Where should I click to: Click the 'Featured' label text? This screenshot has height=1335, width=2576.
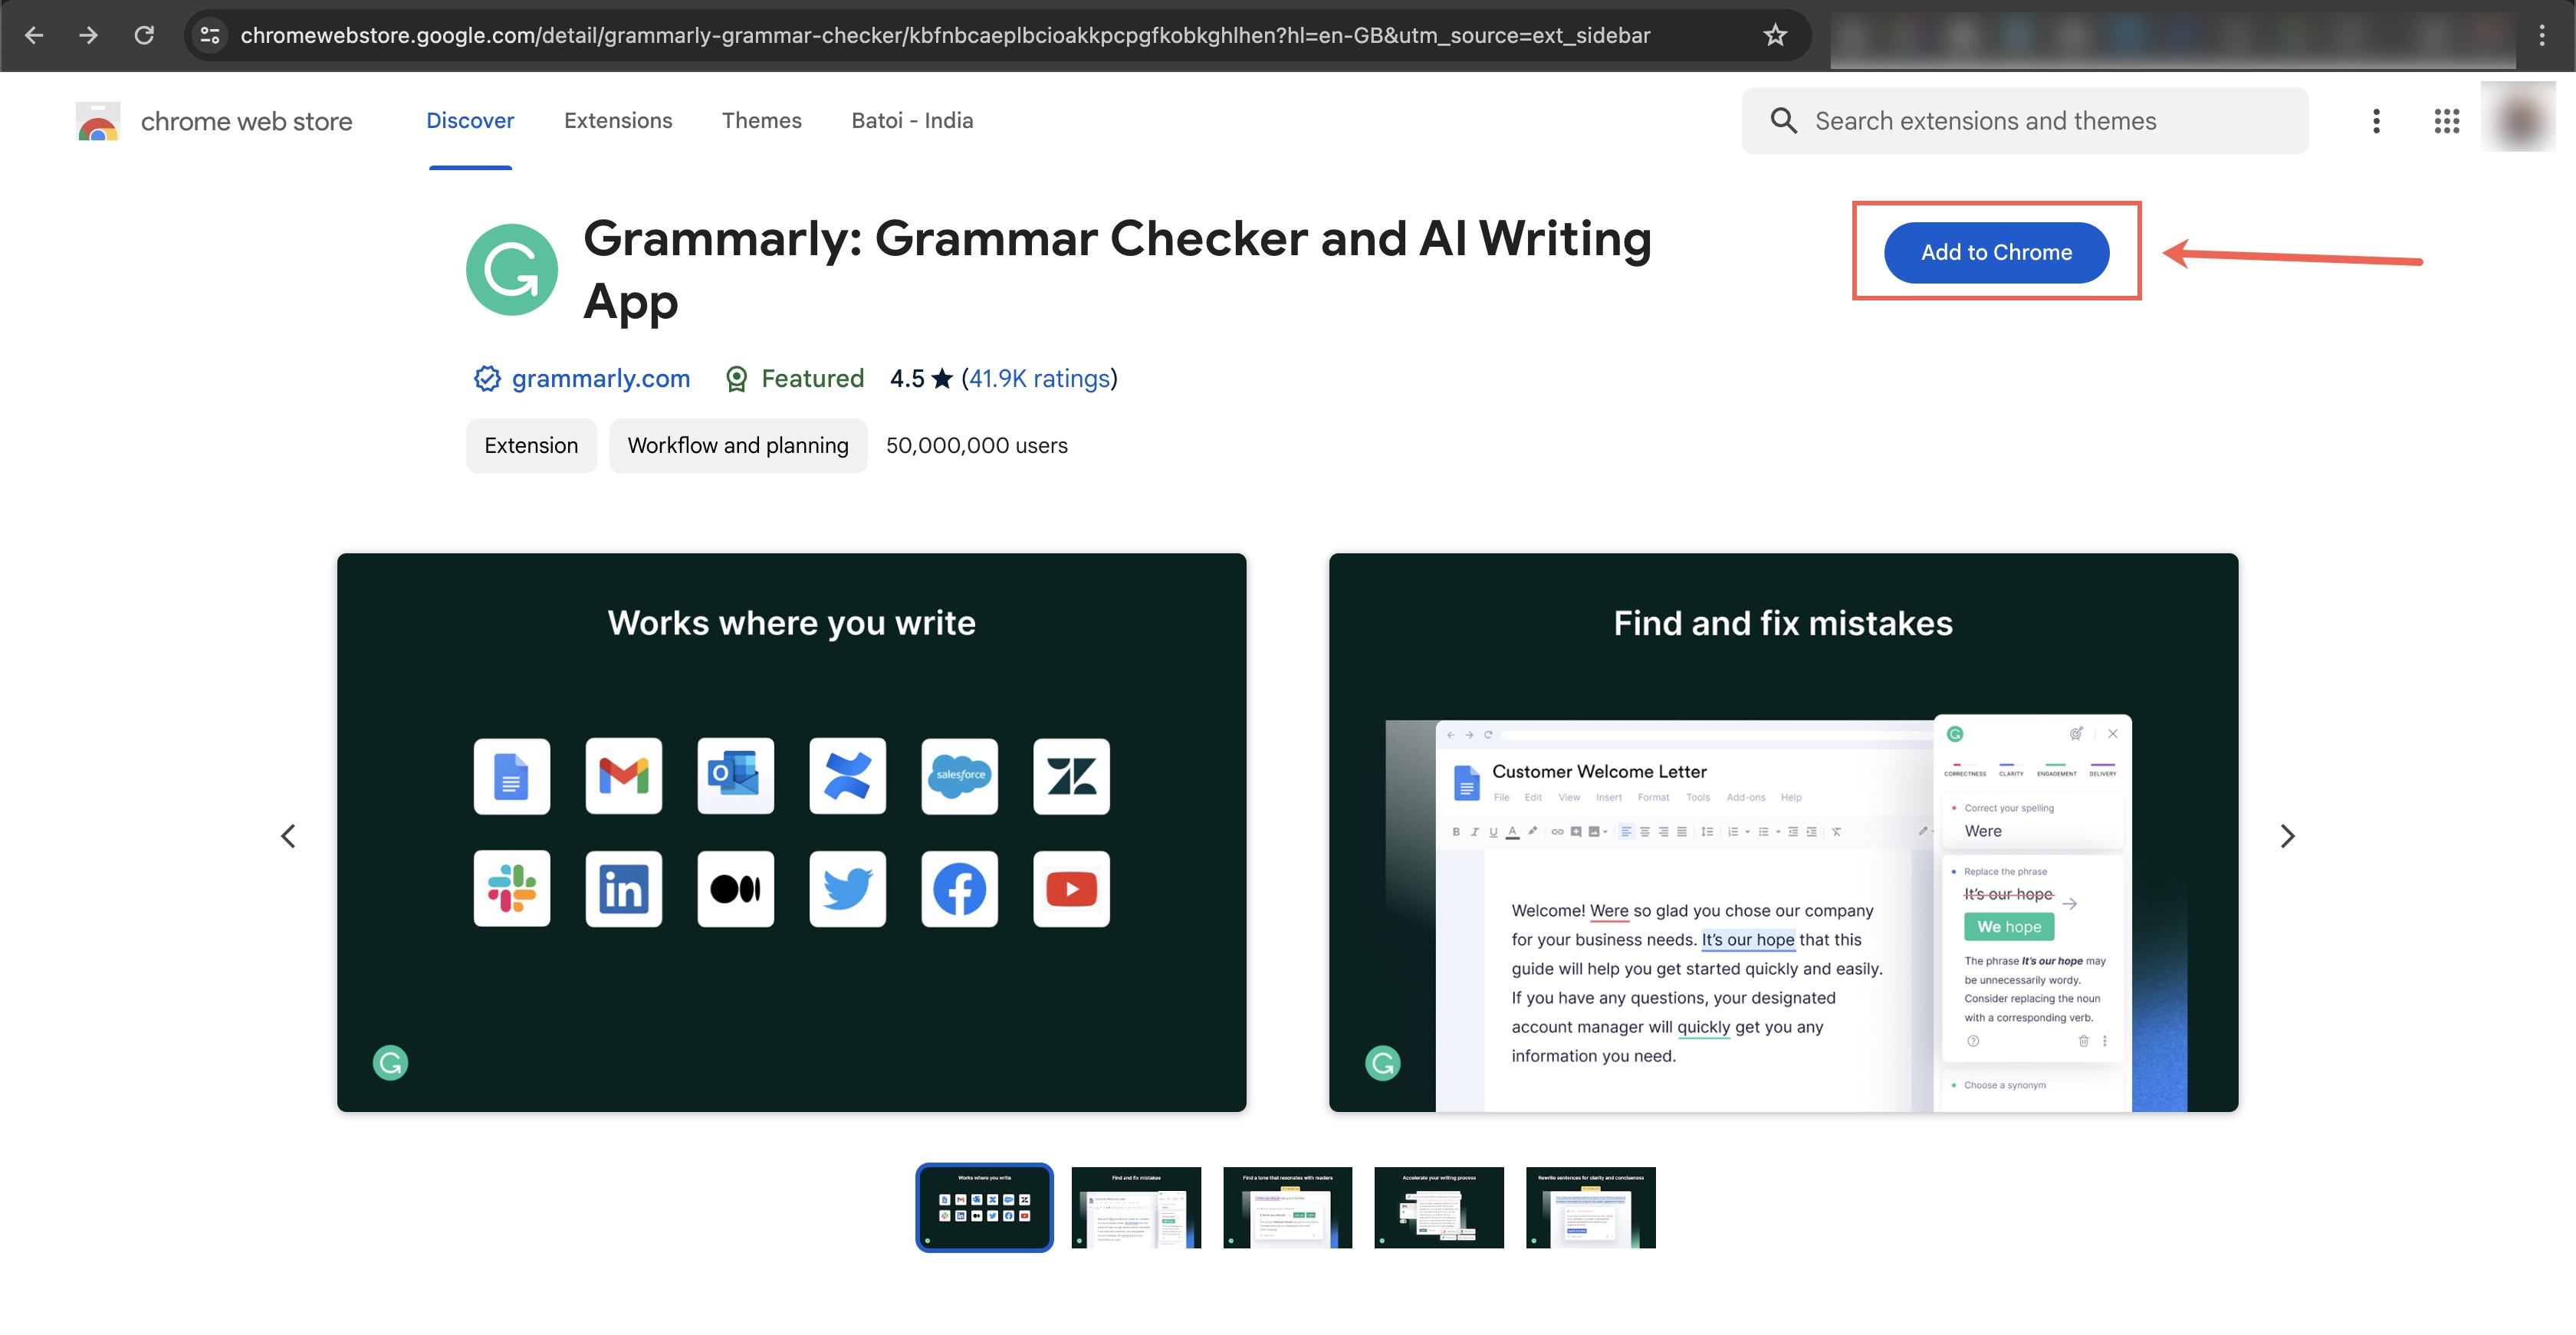pos(813,379)
